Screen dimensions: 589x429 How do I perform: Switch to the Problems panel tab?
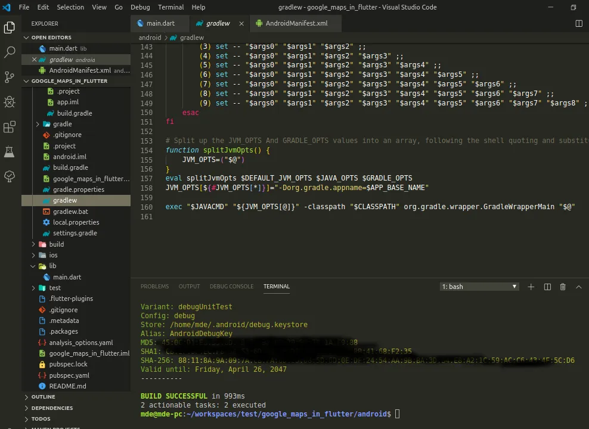pyautogui.click(x=154, y=287)
